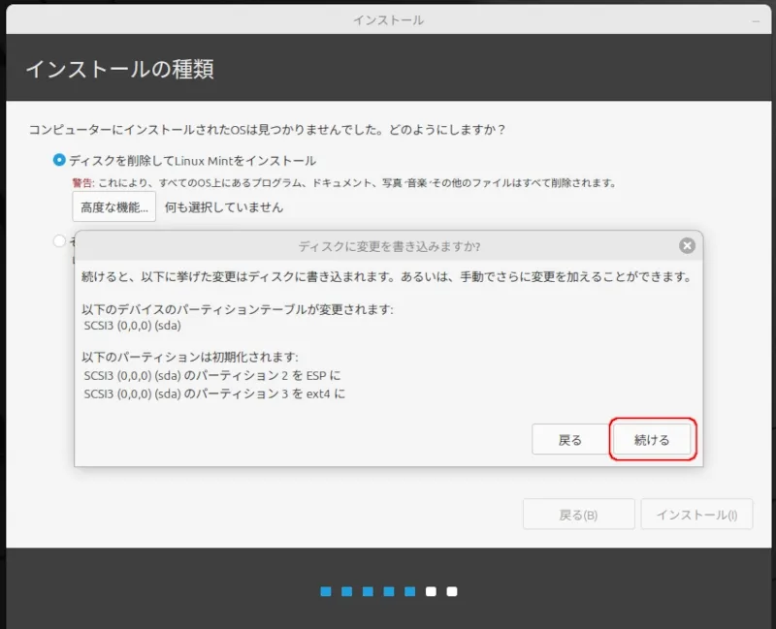The width and height of the screenshot is (776, 629).
Task: Click the third blue progress dot
Action: tap(369, 591)
